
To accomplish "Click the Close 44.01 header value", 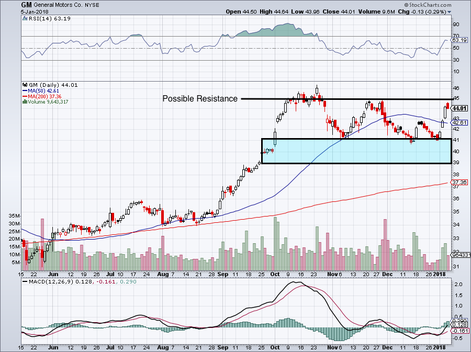I will point(339,12).
